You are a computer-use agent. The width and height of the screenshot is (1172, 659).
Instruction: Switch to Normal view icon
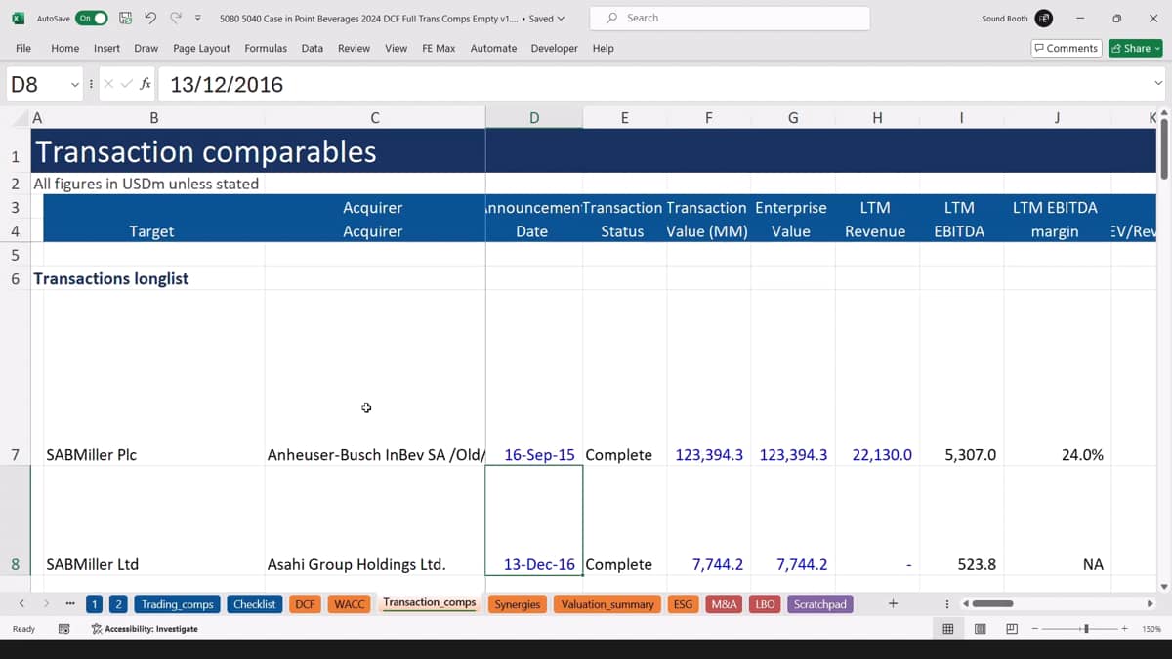[947, 629]
